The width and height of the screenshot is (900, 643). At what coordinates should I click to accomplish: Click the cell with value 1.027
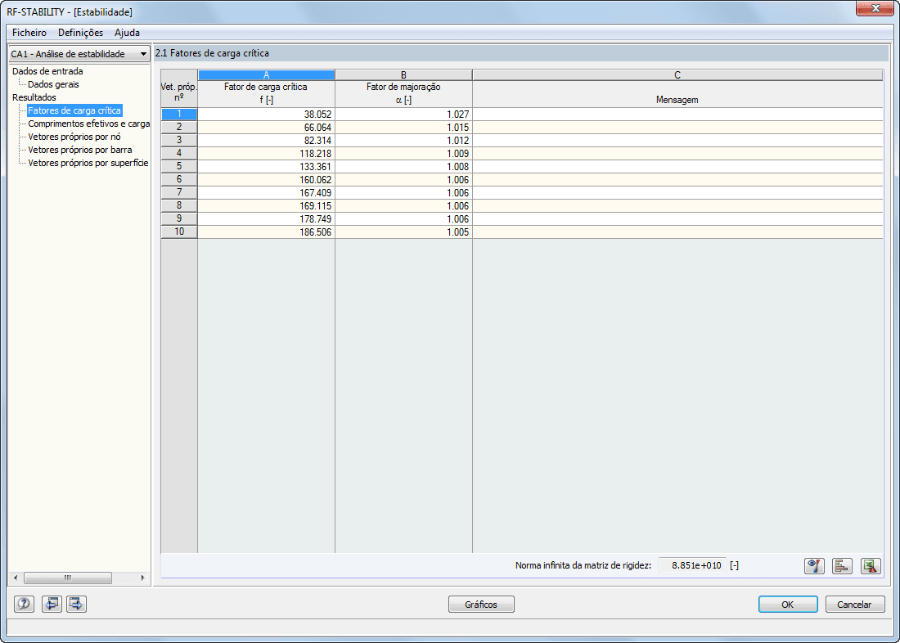(403, 115)
